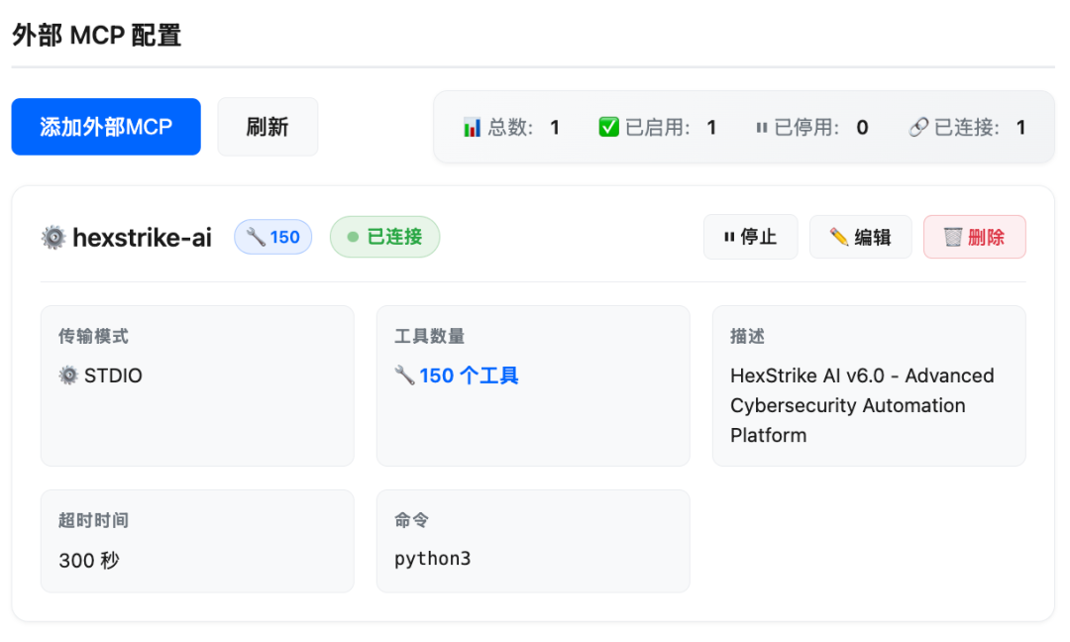Refresh the list with the 刷新 button
Viewport: 1070px width, 642px height.
click(267, 127)
